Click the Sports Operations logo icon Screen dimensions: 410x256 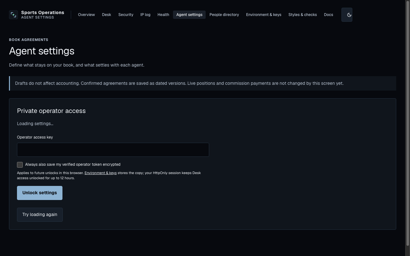(13, 15)
